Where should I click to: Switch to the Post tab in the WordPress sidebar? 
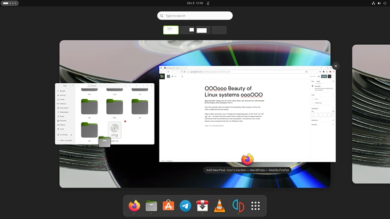313,81
